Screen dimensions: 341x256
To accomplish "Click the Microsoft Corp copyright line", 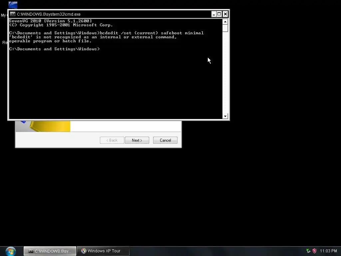I will pos(61,25).
